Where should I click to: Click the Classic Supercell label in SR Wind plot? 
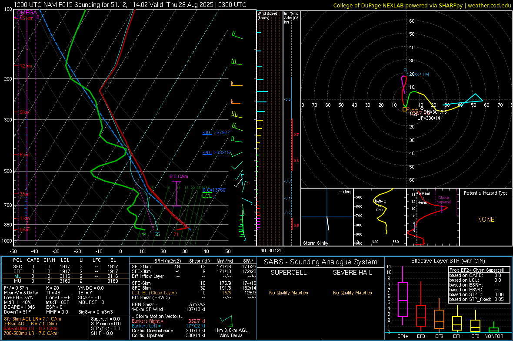pyautogui.click(x=444, y=200)
